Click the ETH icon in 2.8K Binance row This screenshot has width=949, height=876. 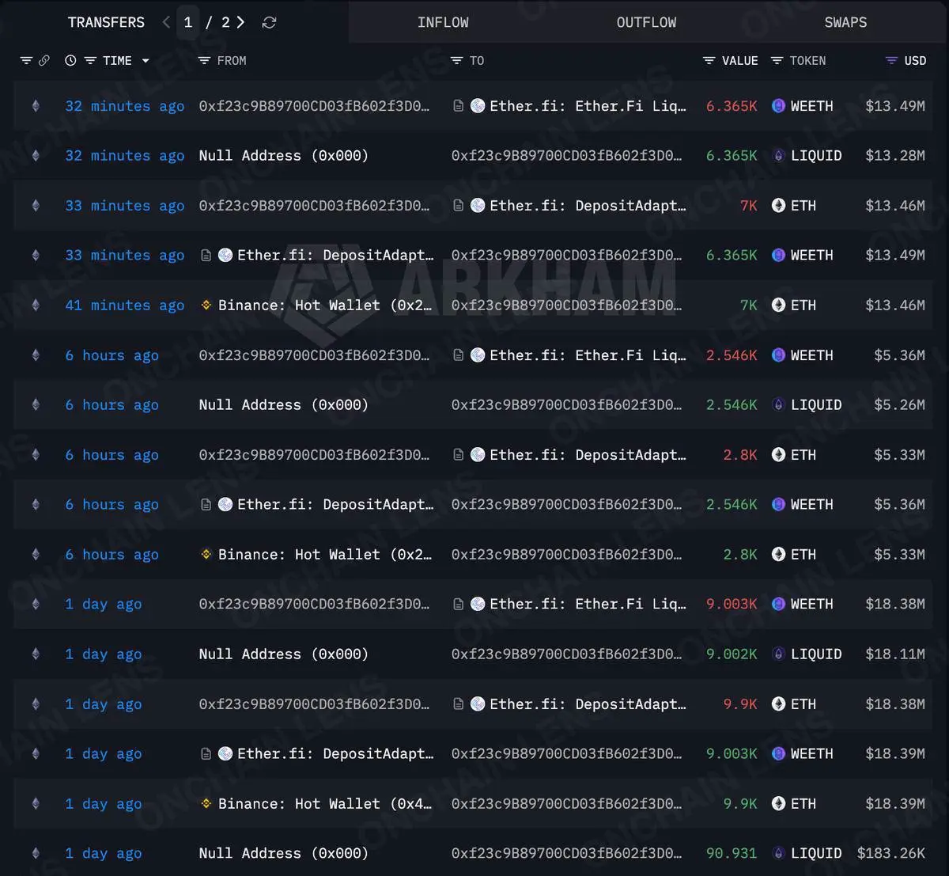(x=778, y=555)
